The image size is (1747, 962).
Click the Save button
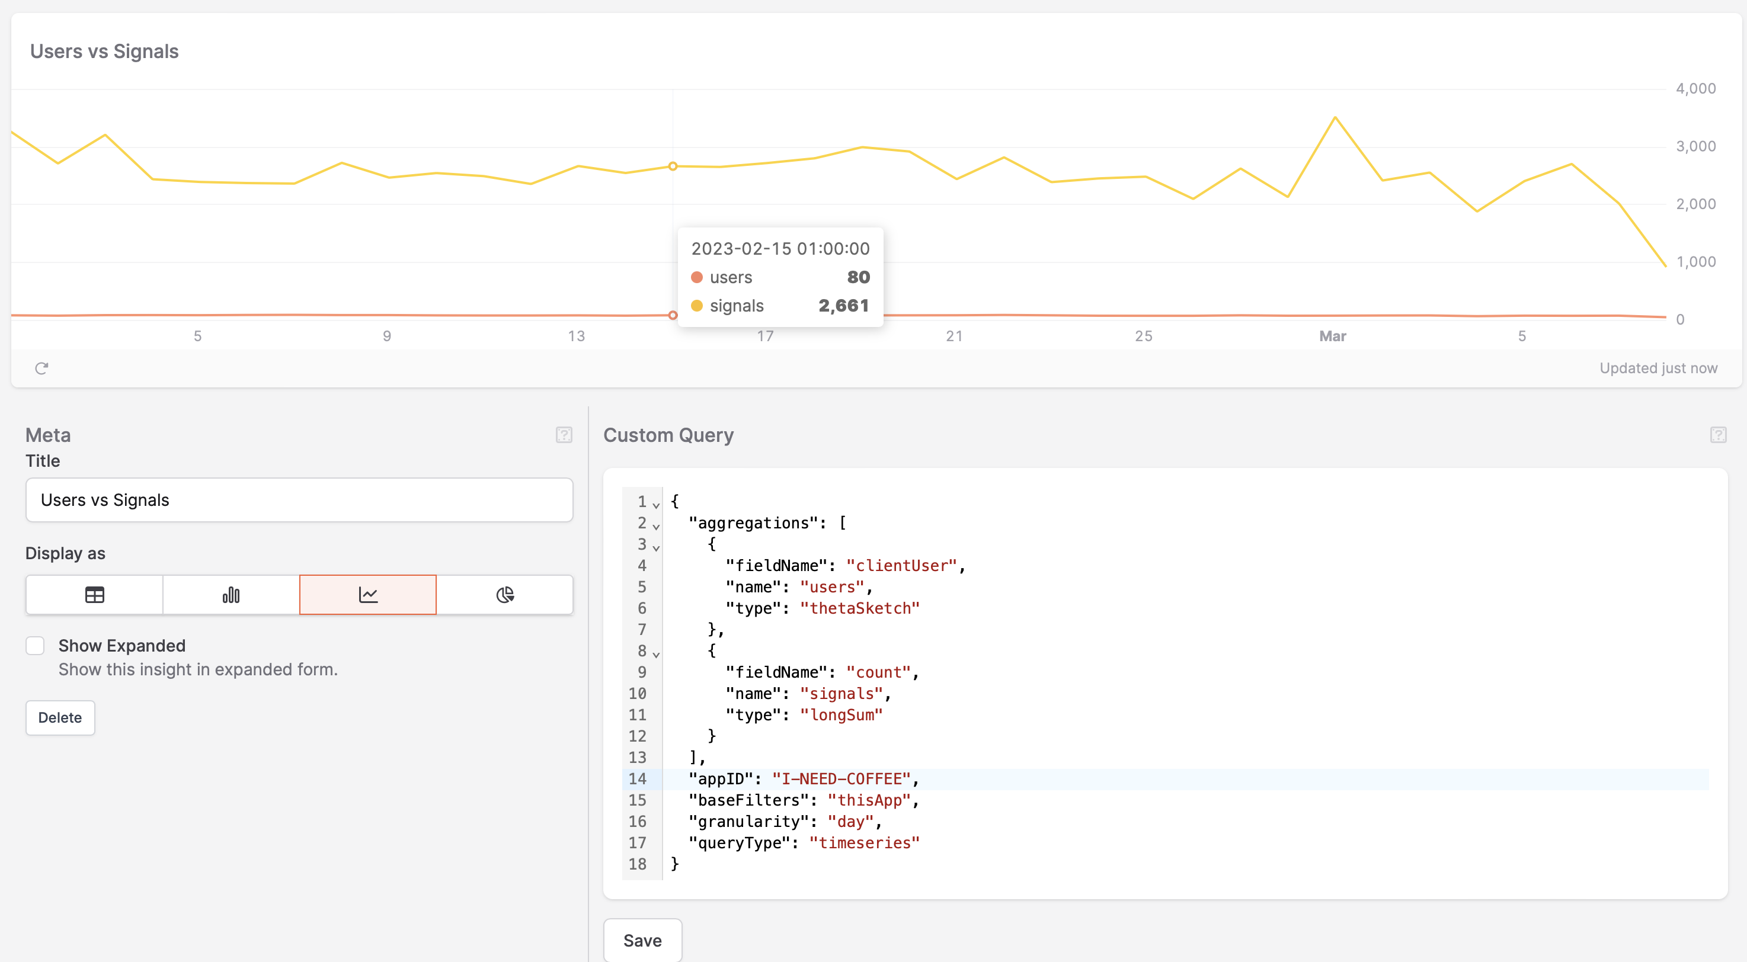pos(642,940)
